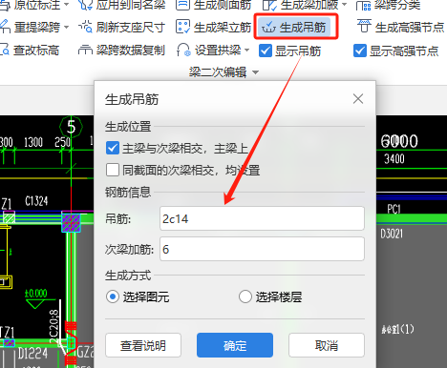Toggle the 显示高强节点 checkbox
Viewport: 447px width, 368px height.
[360, 51]
